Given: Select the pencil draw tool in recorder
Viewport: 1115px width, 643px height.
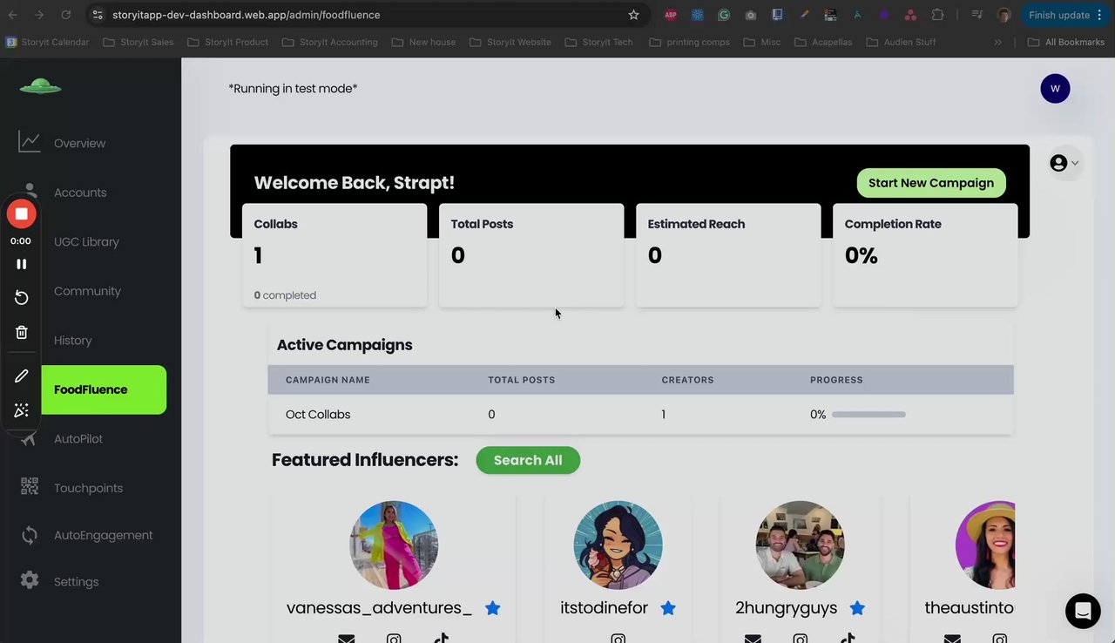Looking at the screenshot, I should click(x=21, y=376).
